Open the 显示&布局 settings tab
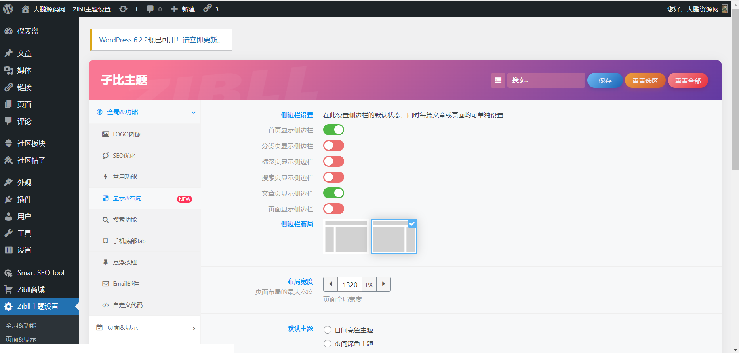Screen dimensions: 739x353 pos(127,198)
